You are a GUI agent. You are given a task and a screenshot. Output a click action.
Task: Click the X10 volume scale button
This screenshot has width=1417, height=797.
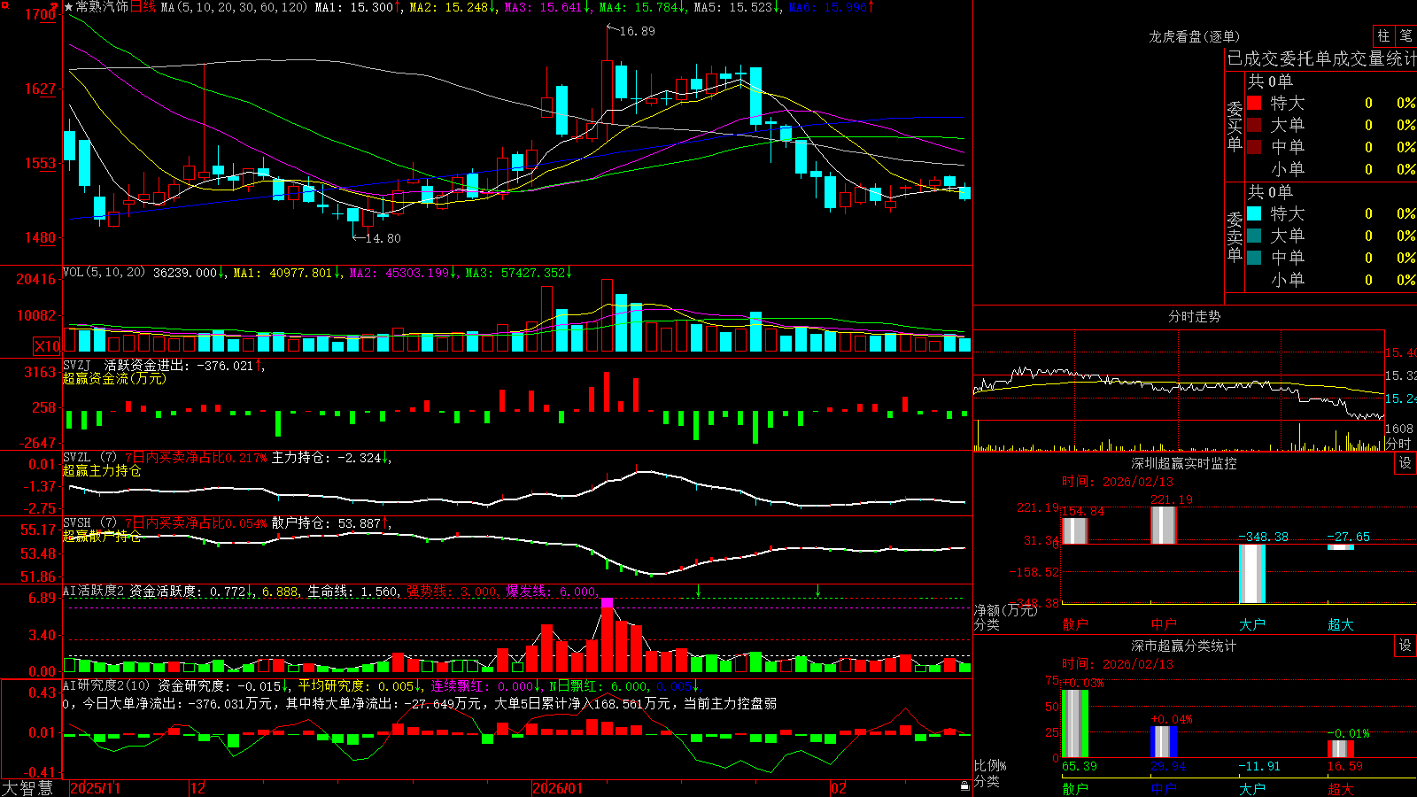pos(47,346)
